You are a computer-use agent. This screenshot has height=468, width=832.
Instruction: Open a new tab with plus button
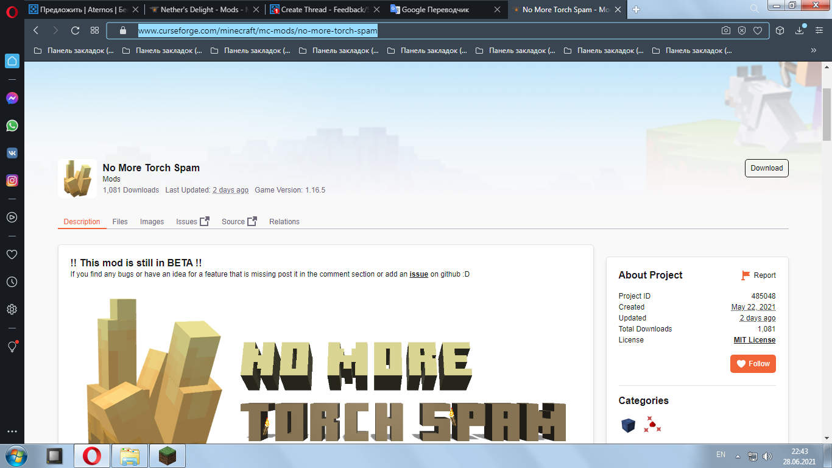636,10
